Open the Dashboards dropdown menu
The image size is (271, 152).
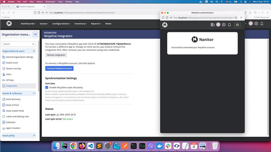click(28, 24)
